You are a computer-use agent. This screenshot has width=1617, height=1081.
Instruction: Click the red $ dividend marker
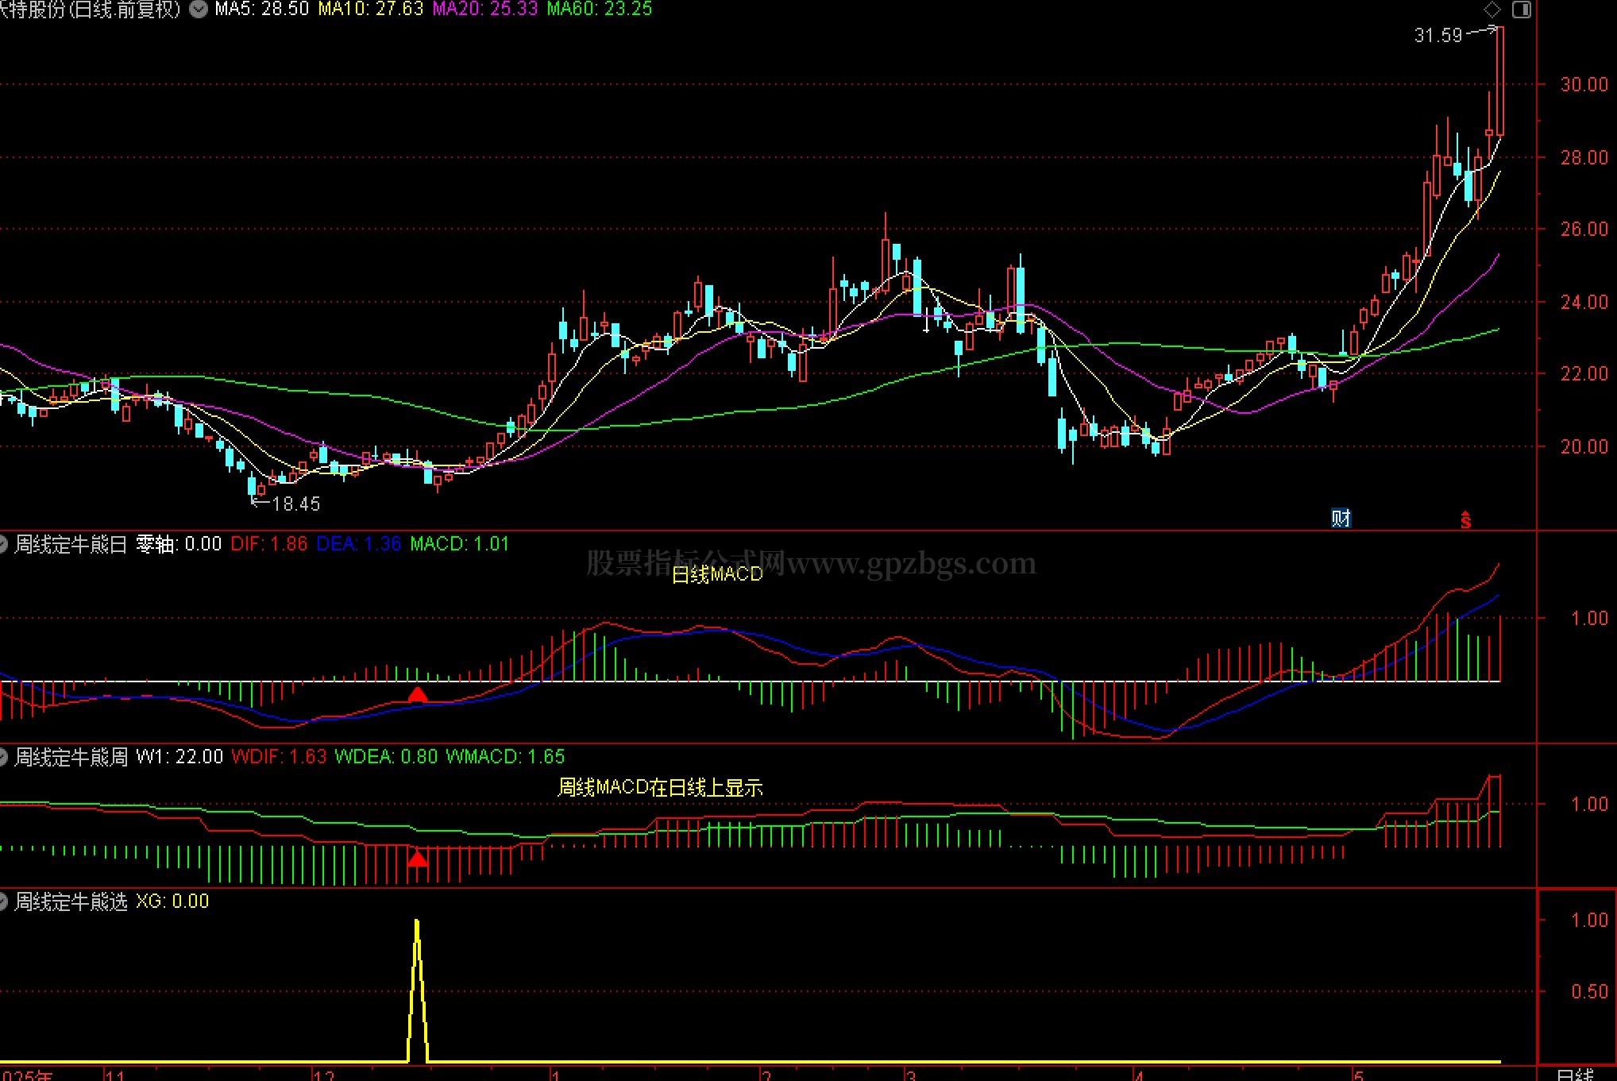pos(1465,519)
